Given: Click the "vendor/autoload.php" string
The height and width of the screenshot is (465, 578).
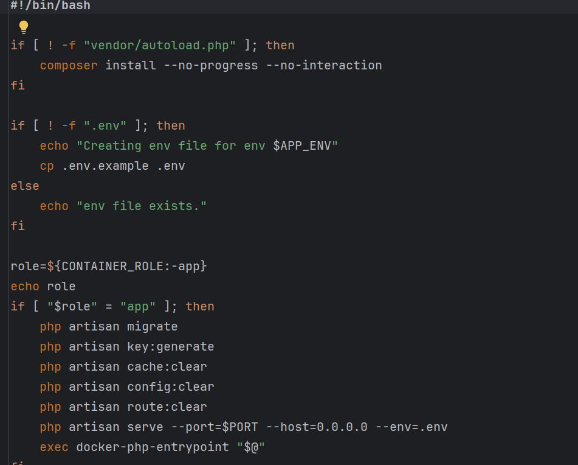Looking at the screenshot, I should [x=160, y=46].
